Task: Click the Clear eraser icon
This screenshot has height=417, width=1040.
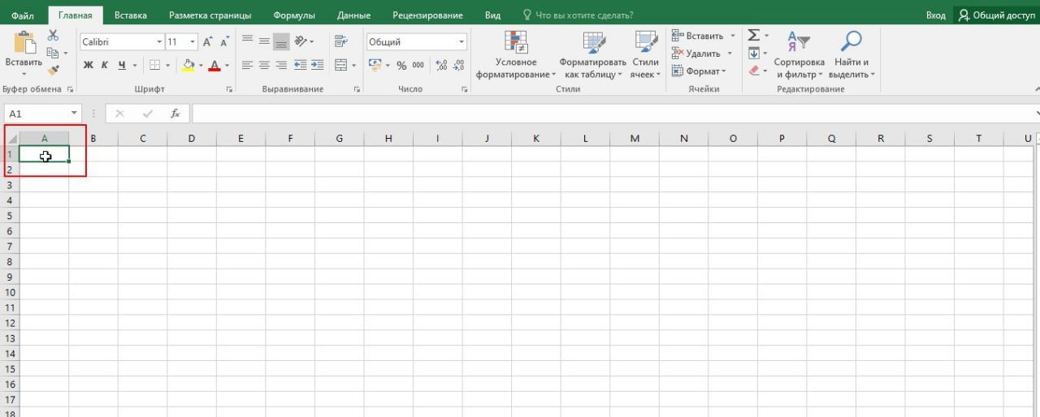Action: 753,71
